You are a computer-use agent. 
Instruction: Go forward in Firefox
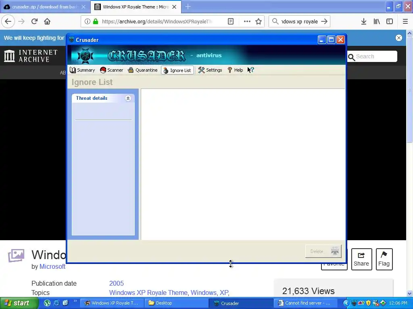(x=21, y=22)
